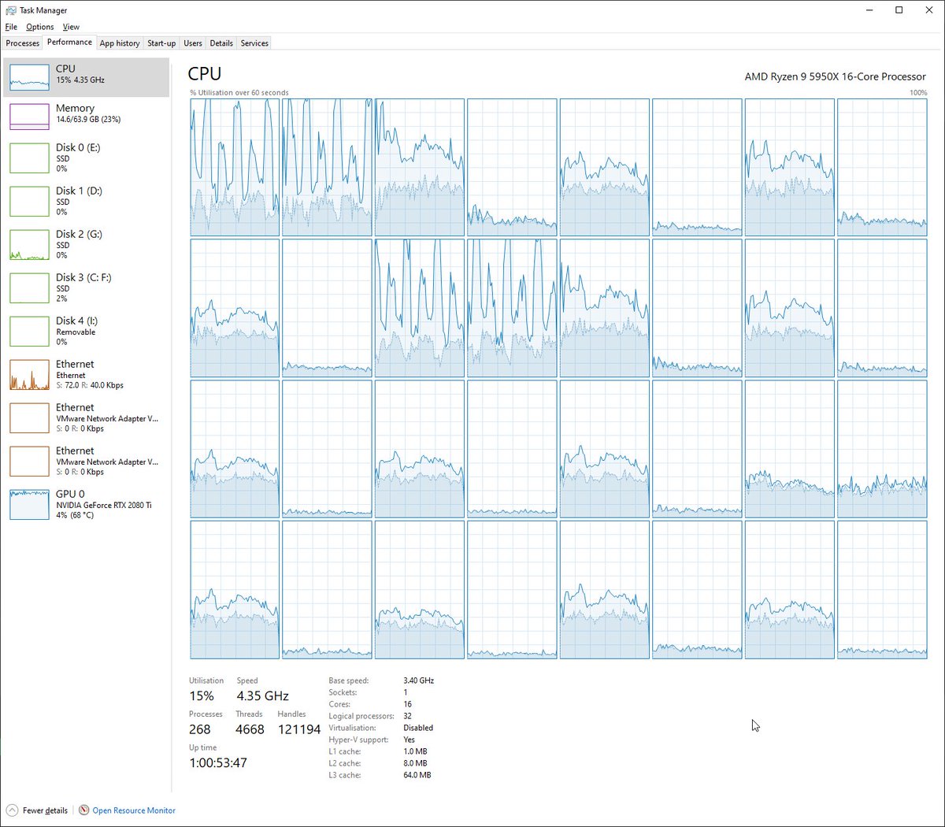The width and height of the screenshot is (945, 827).
Task: Select Disk 1 (D:) graph thumbnail
Action: coord(29,201)
